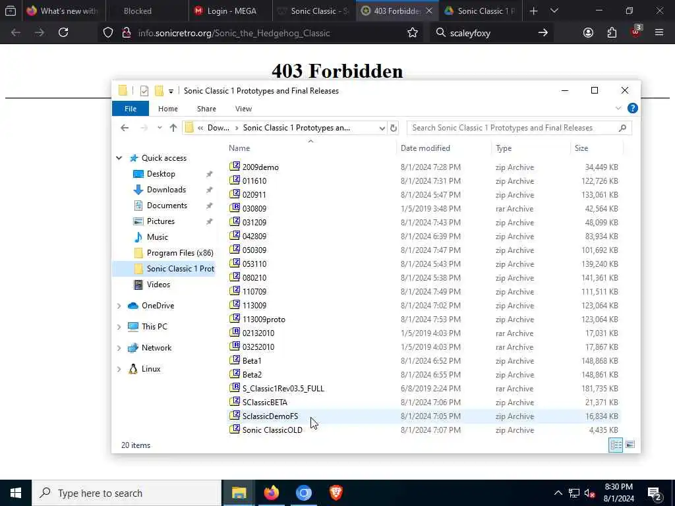This screenshot has width=675, height=506.
Task: Switch to Large icons view button
Action: [630, 445]
